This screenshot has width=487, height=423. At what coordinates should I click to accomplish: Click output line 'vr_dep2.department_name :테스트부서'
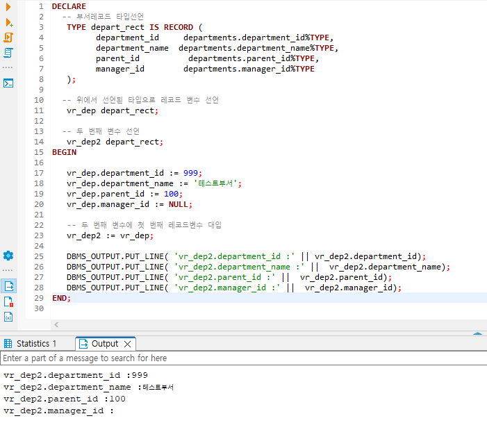(88, 388)
